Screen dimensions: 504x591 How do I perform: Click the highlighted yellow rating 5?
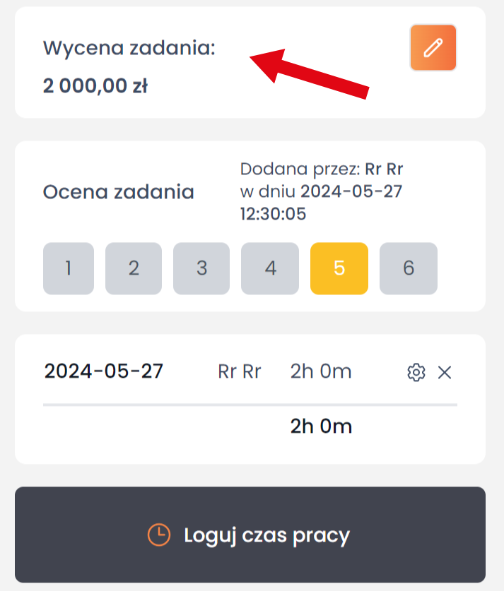(339, 268)
